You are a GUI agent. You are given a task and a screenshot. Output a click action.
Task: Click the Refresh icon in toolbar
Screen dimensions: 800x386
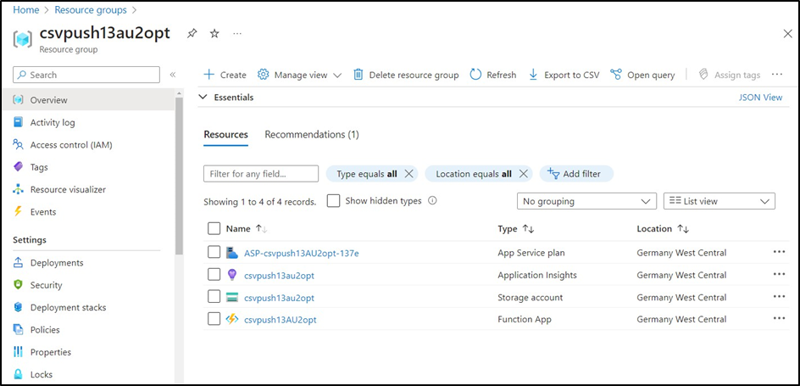(x=475, y=75)
